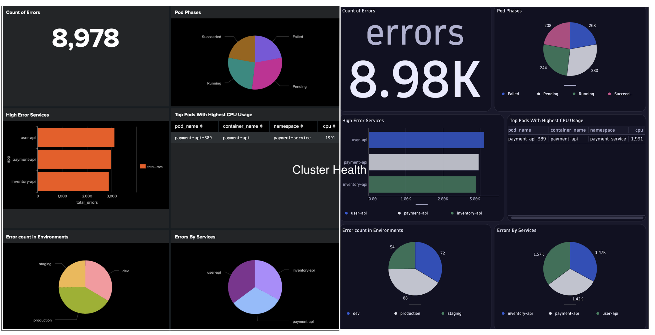Sort by container_name column arrows
The width and height of the screenshot is (655, 335).
[x=261, y=126]
